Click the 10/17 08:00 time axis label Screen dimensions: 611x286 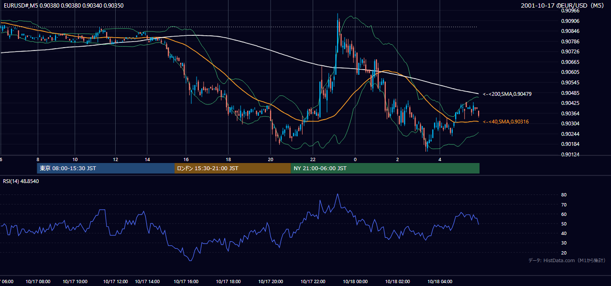tap(37, 282)
